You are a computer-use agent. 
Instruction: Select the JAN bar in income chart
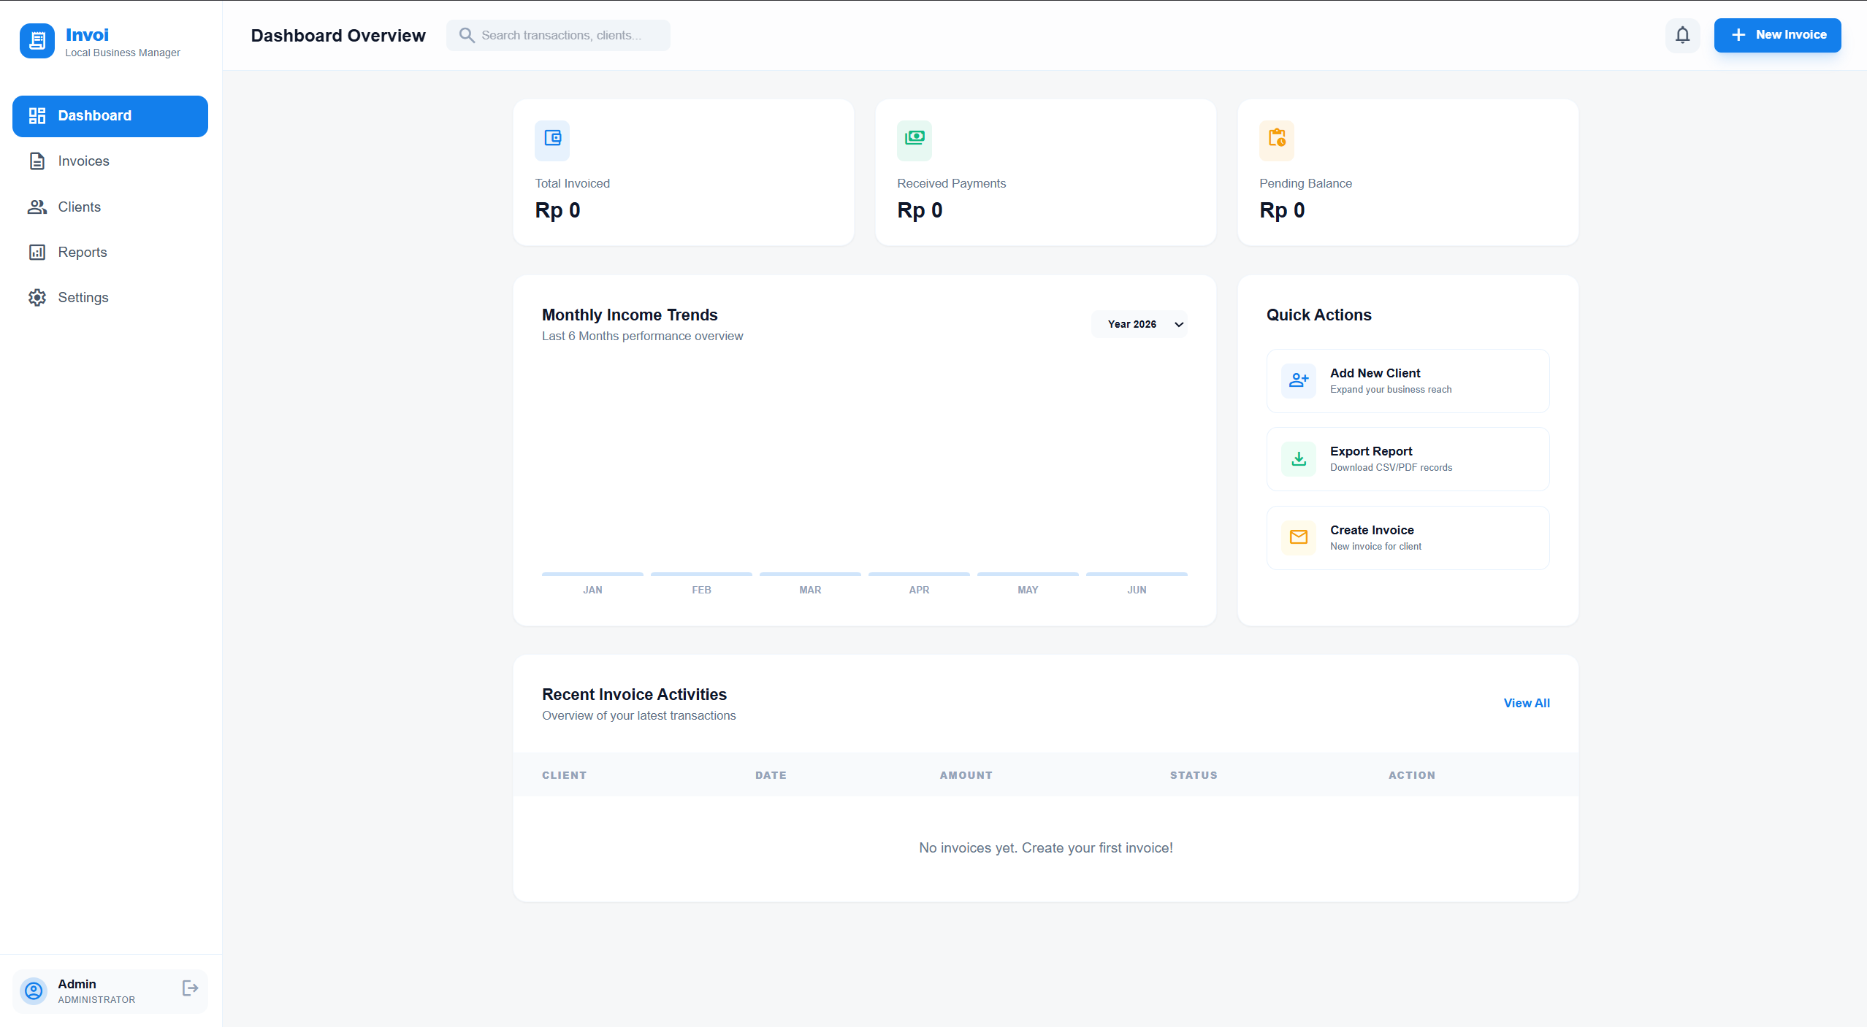[x=592, y=574]
